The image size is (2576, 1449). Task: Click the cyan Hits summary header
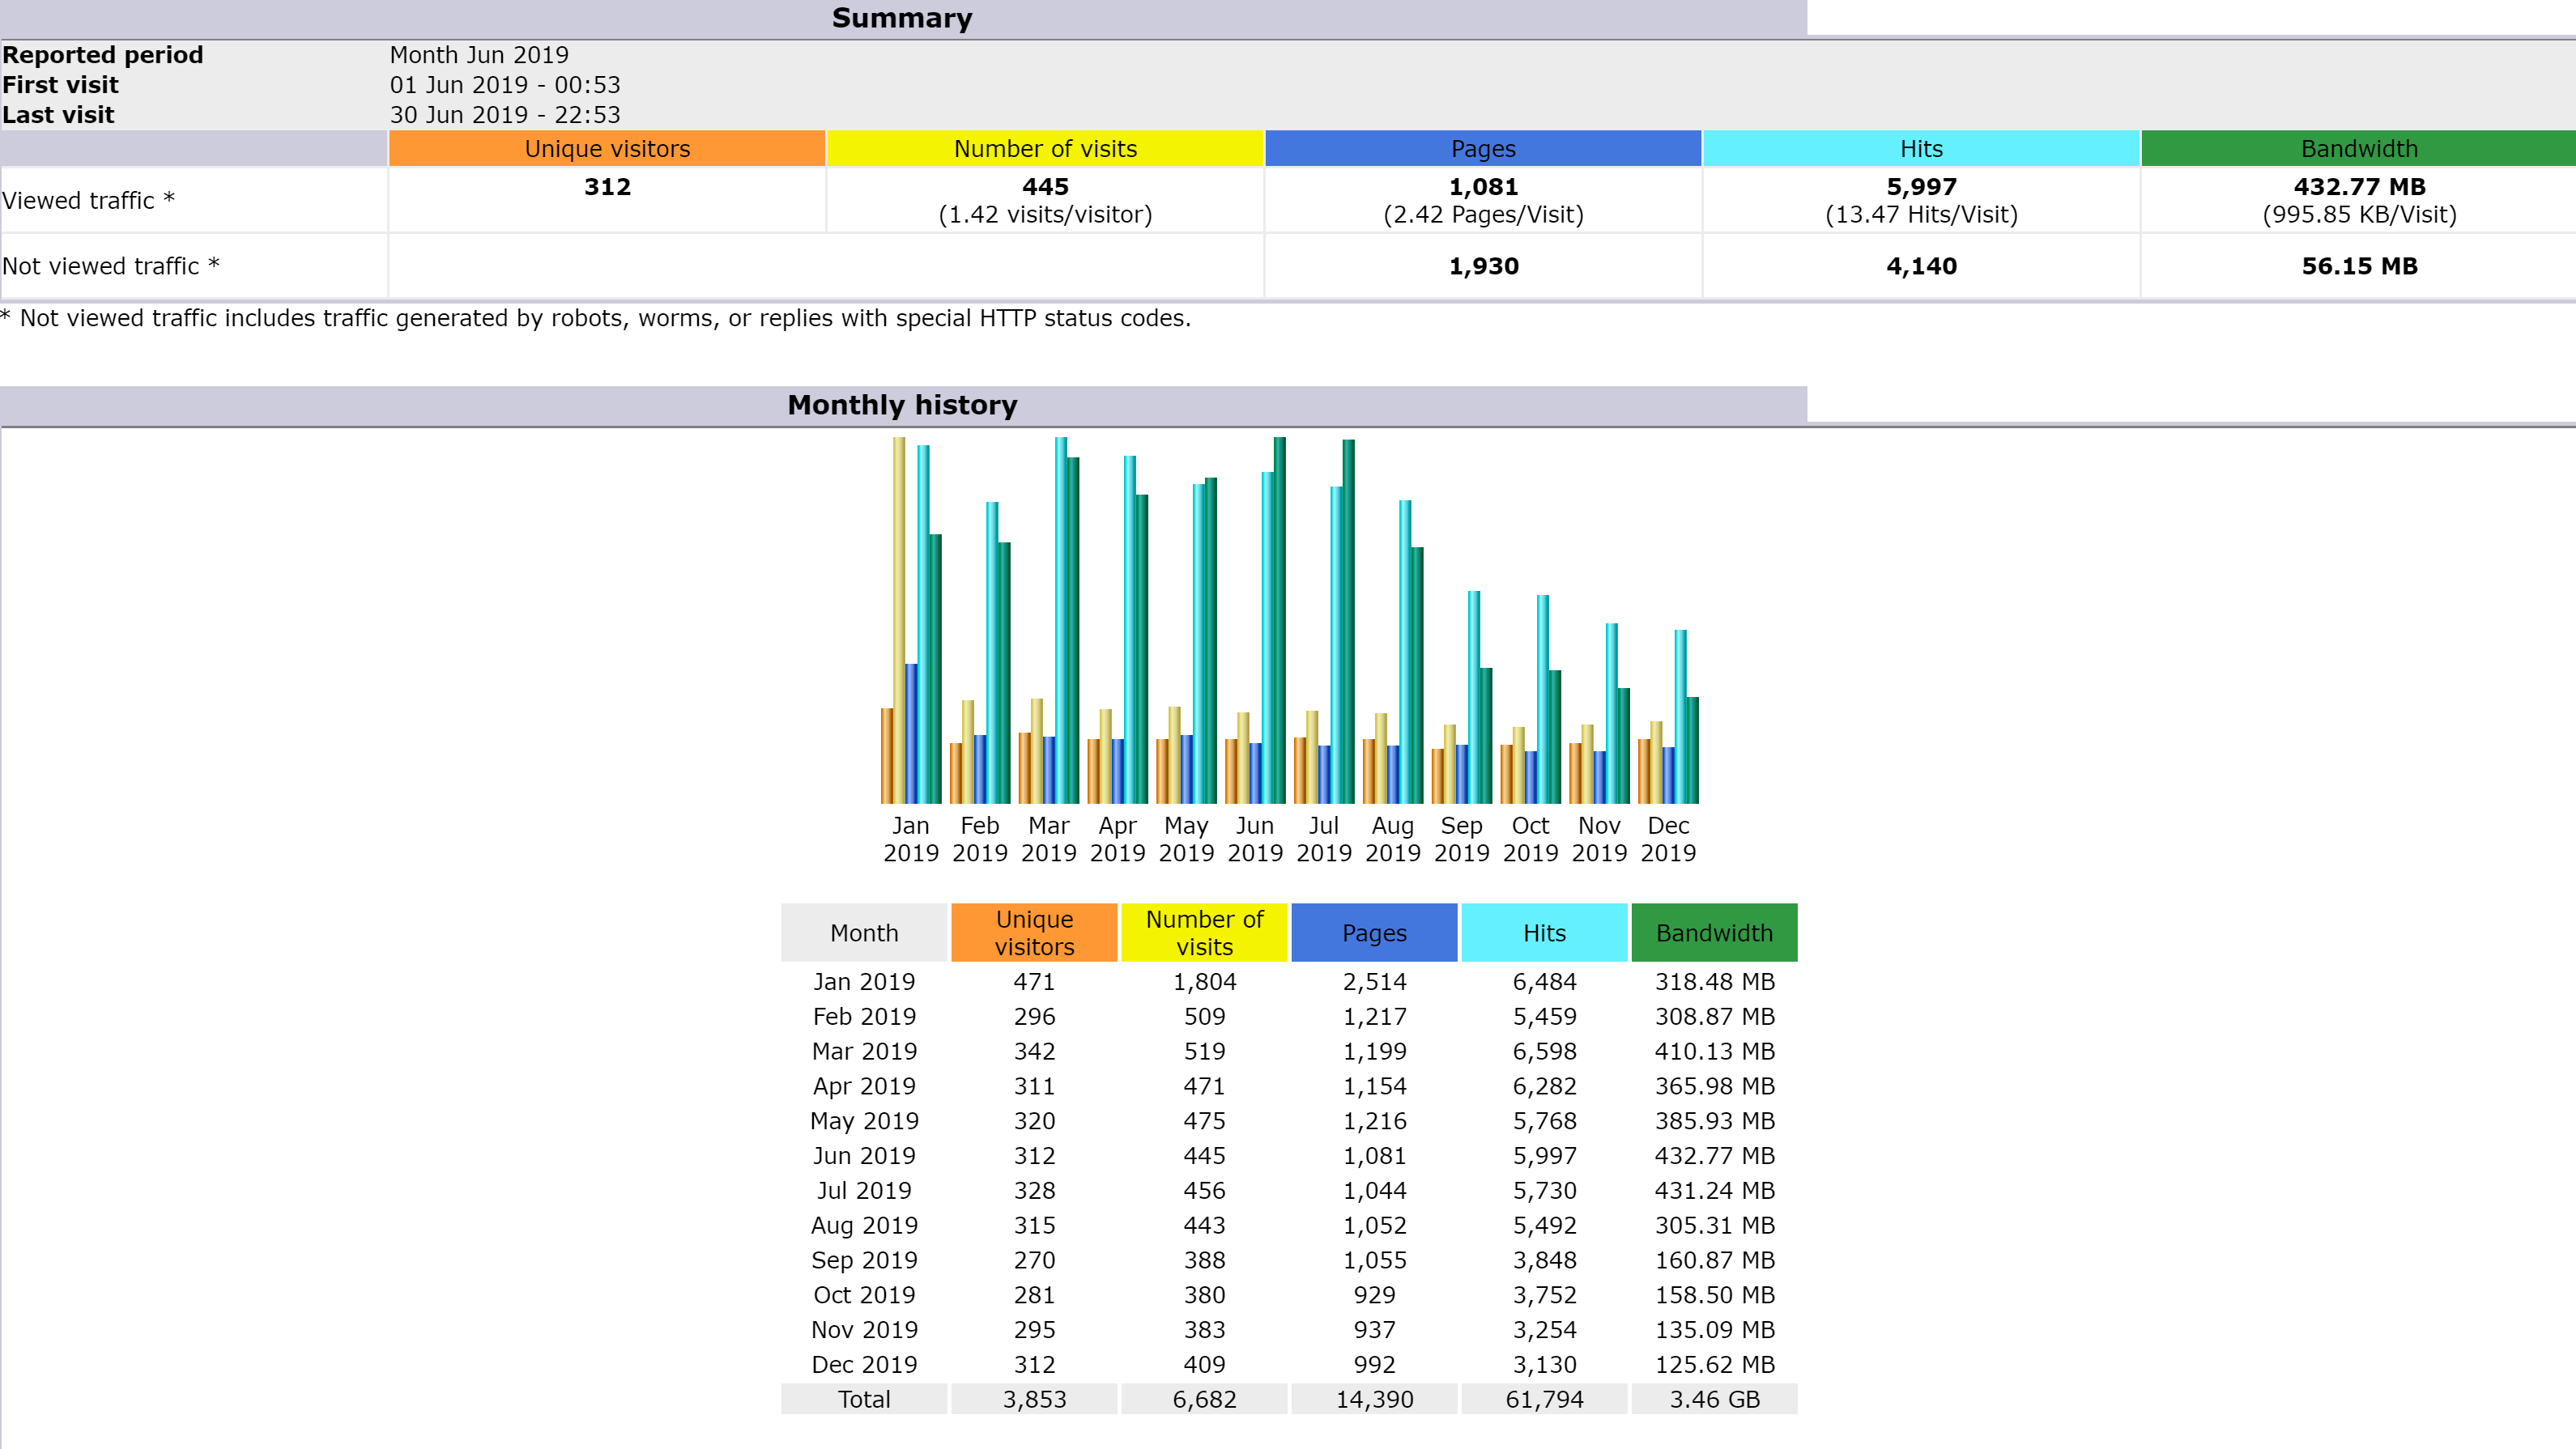1921,149
